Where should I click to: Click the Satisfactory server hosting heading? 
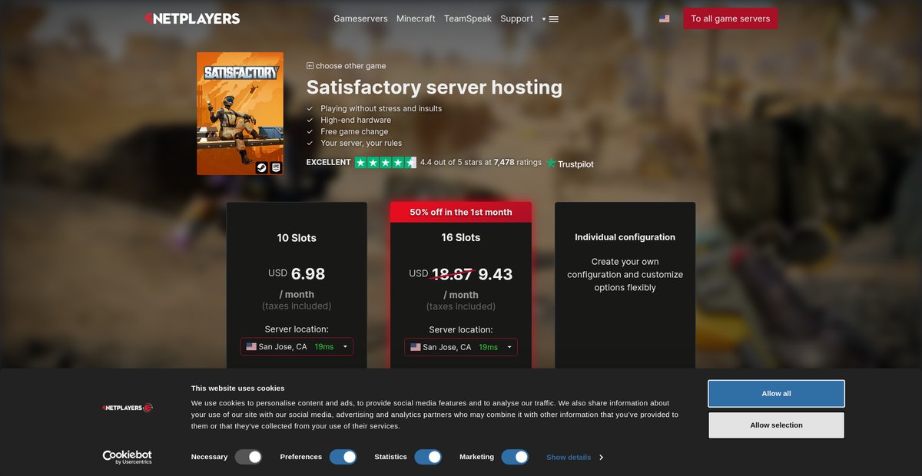(434, 88)
